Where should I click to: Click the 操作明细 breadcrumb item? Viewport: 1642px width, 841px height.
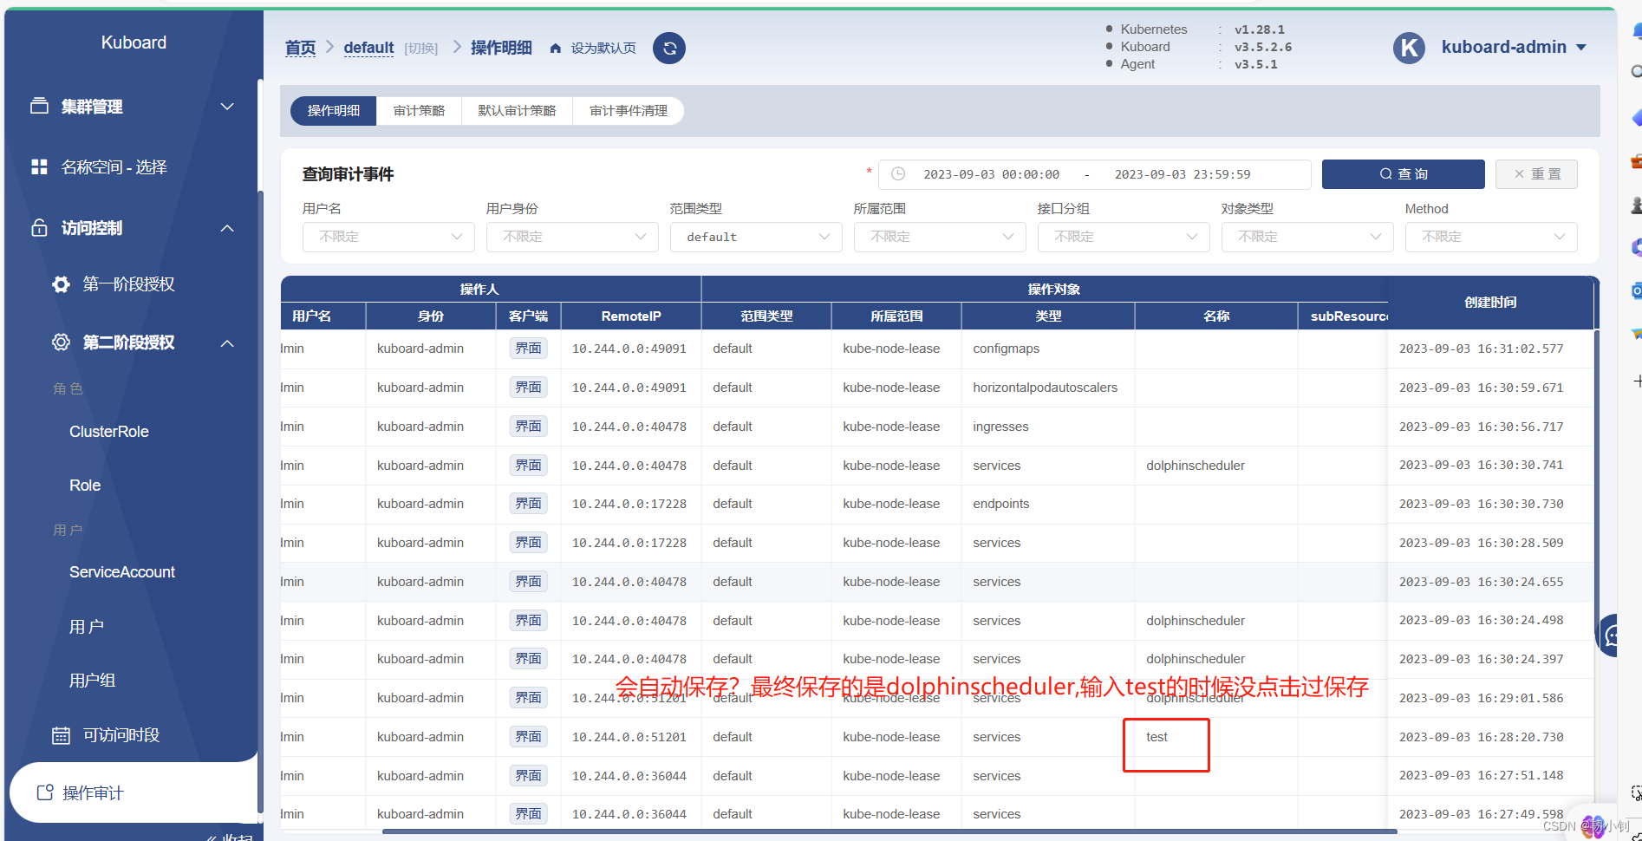pos(501,48)
